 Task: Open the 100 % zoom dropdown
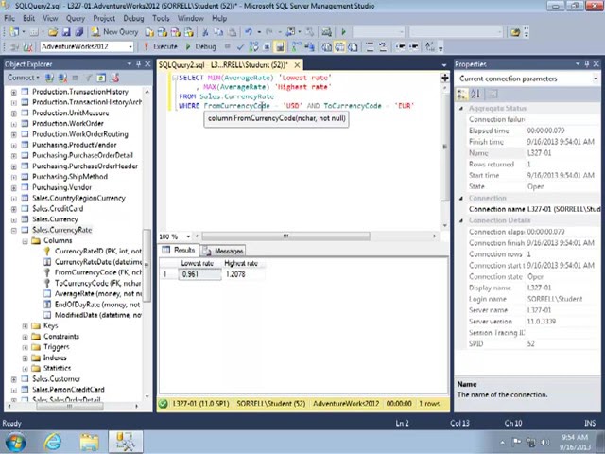point(188,236)
